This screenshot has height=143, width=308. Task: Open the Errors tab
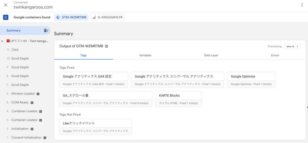pos(275,55)
